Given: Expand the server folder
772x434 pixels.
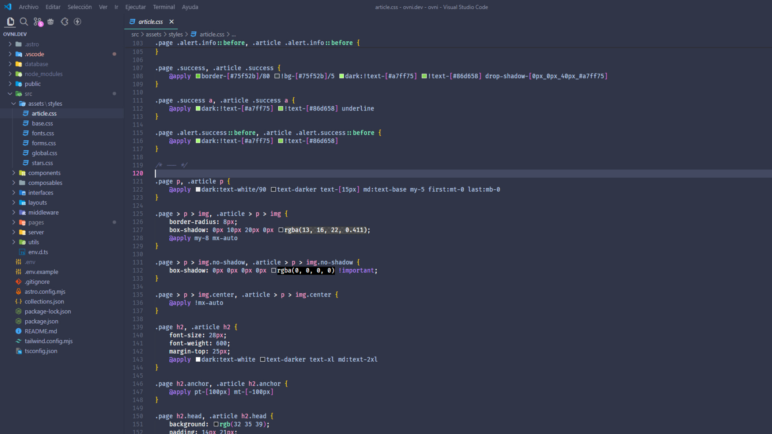Looking at the screenshot, I should pyautogui.click(x=14, y=232).
